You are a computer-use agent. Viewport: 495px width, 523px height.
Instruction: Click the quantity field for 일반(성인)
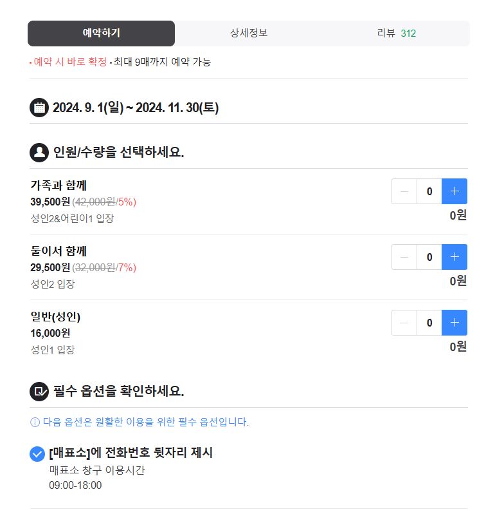[429, 323]
